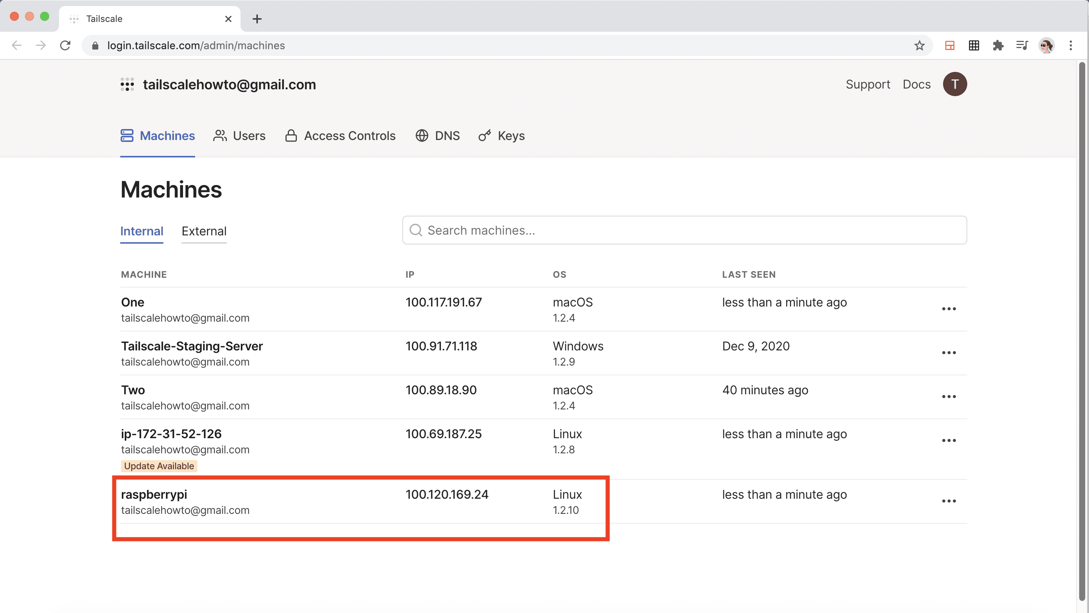
Task: Expand options for Tailscale-Staging-Server
Action: 950,353
